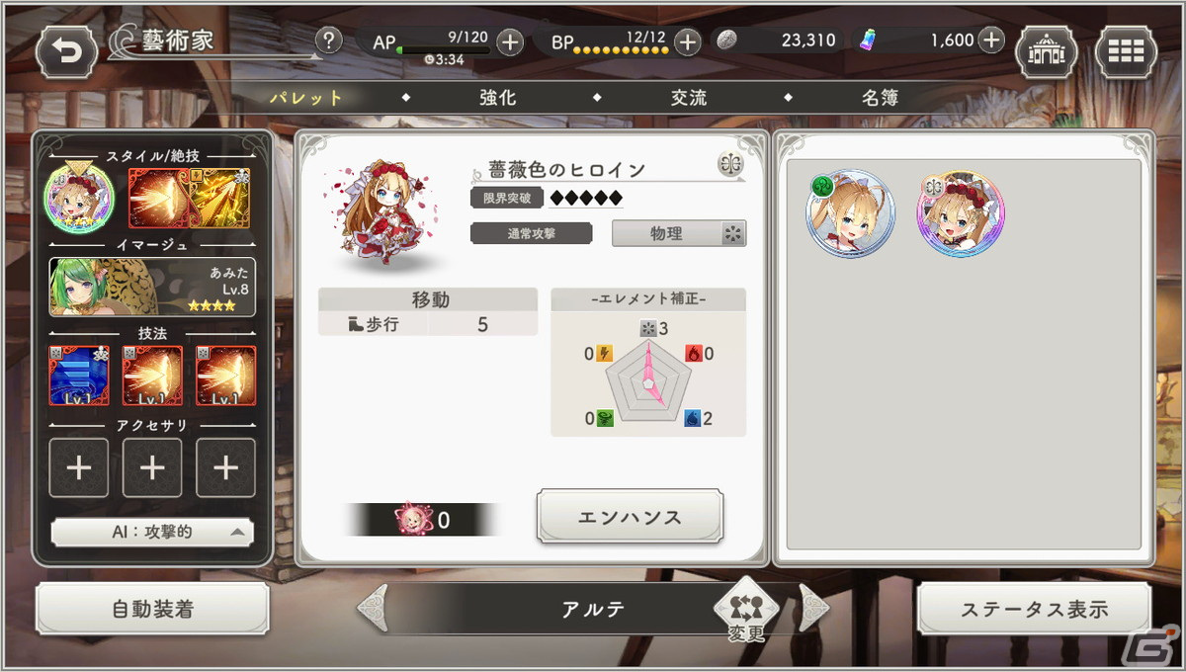Open the AI：攻撃的 dropdown

(x=151, y=532)
